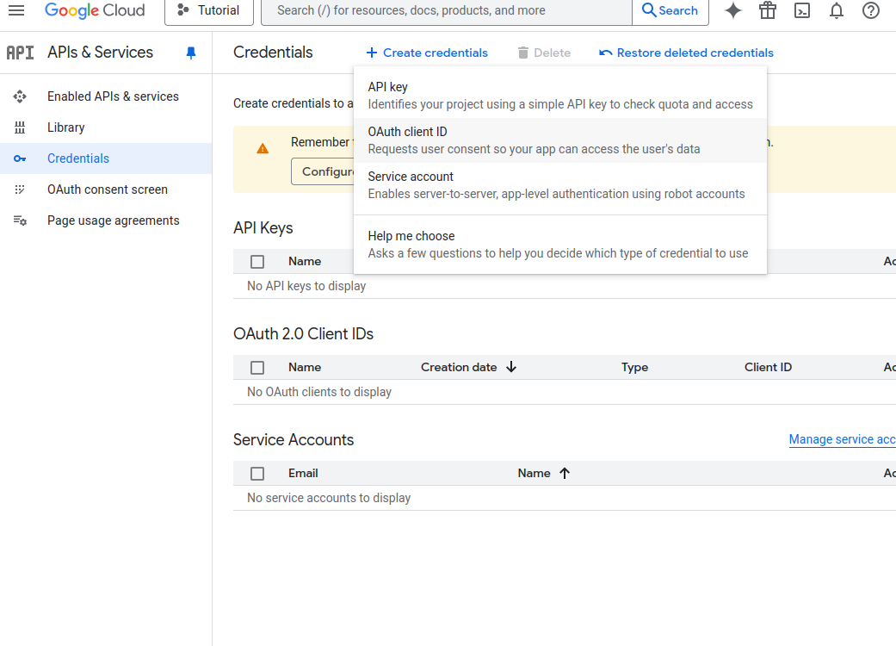Click the Delete button
The height and width of the screenshot is (646, 896).
point(544,53)
